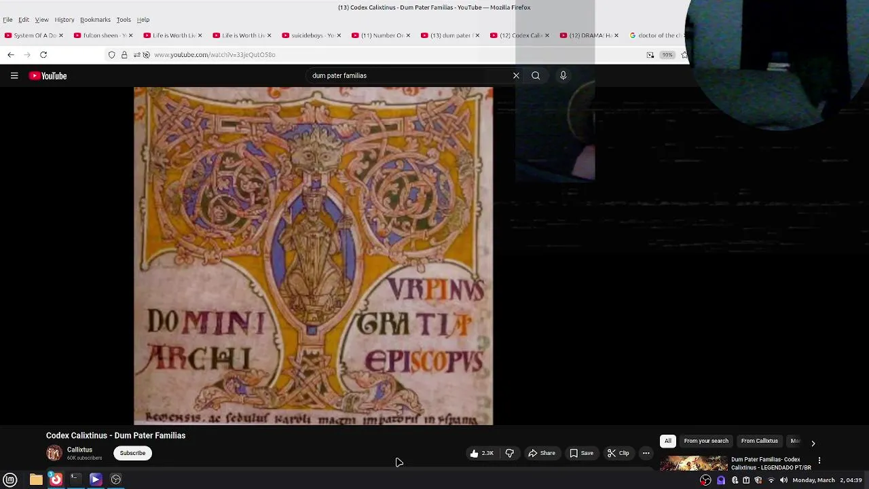This screenshot has height=489, width=869.
Task: Open volume control in system tray
Action: [783, 480]
